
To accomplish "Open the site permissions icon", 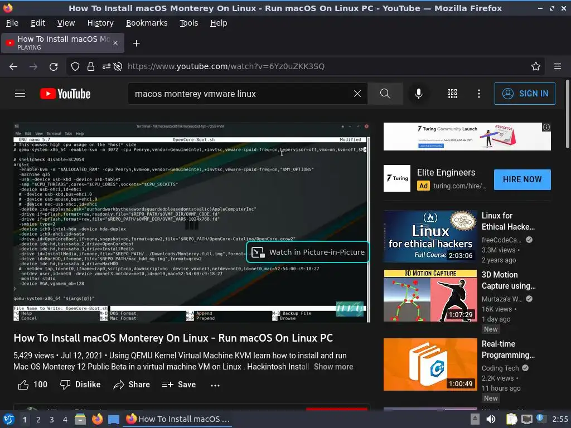I will click(x=106, y=67).
